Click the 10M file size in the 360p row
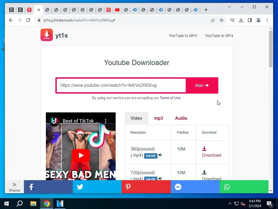278x209 pixels. pyautogui.click(x=181, y=149)
